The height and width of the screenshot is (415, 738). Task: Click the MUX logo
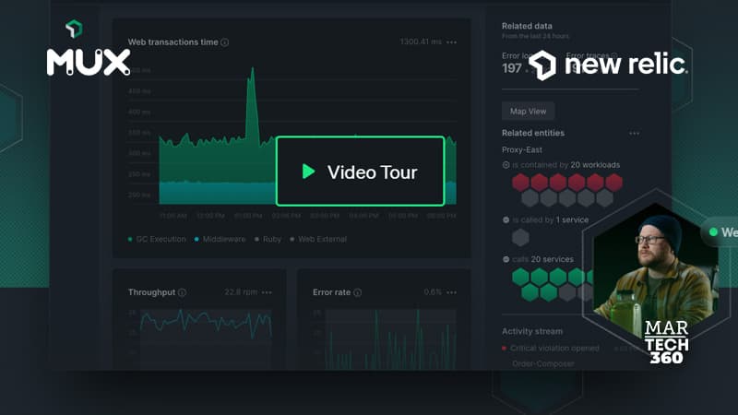(89, 62)
